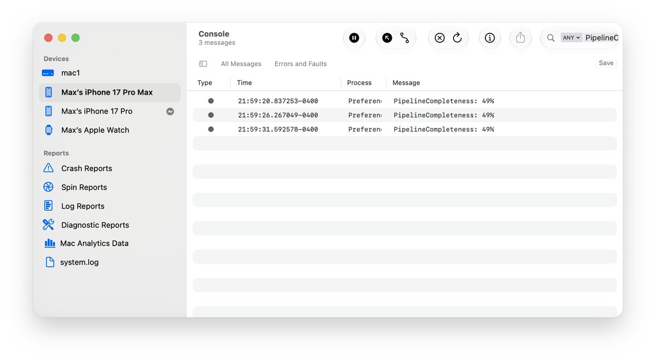This screenshot has height=361, width=656.
Task: Select the mac1 device
Action: pos(109,73)
